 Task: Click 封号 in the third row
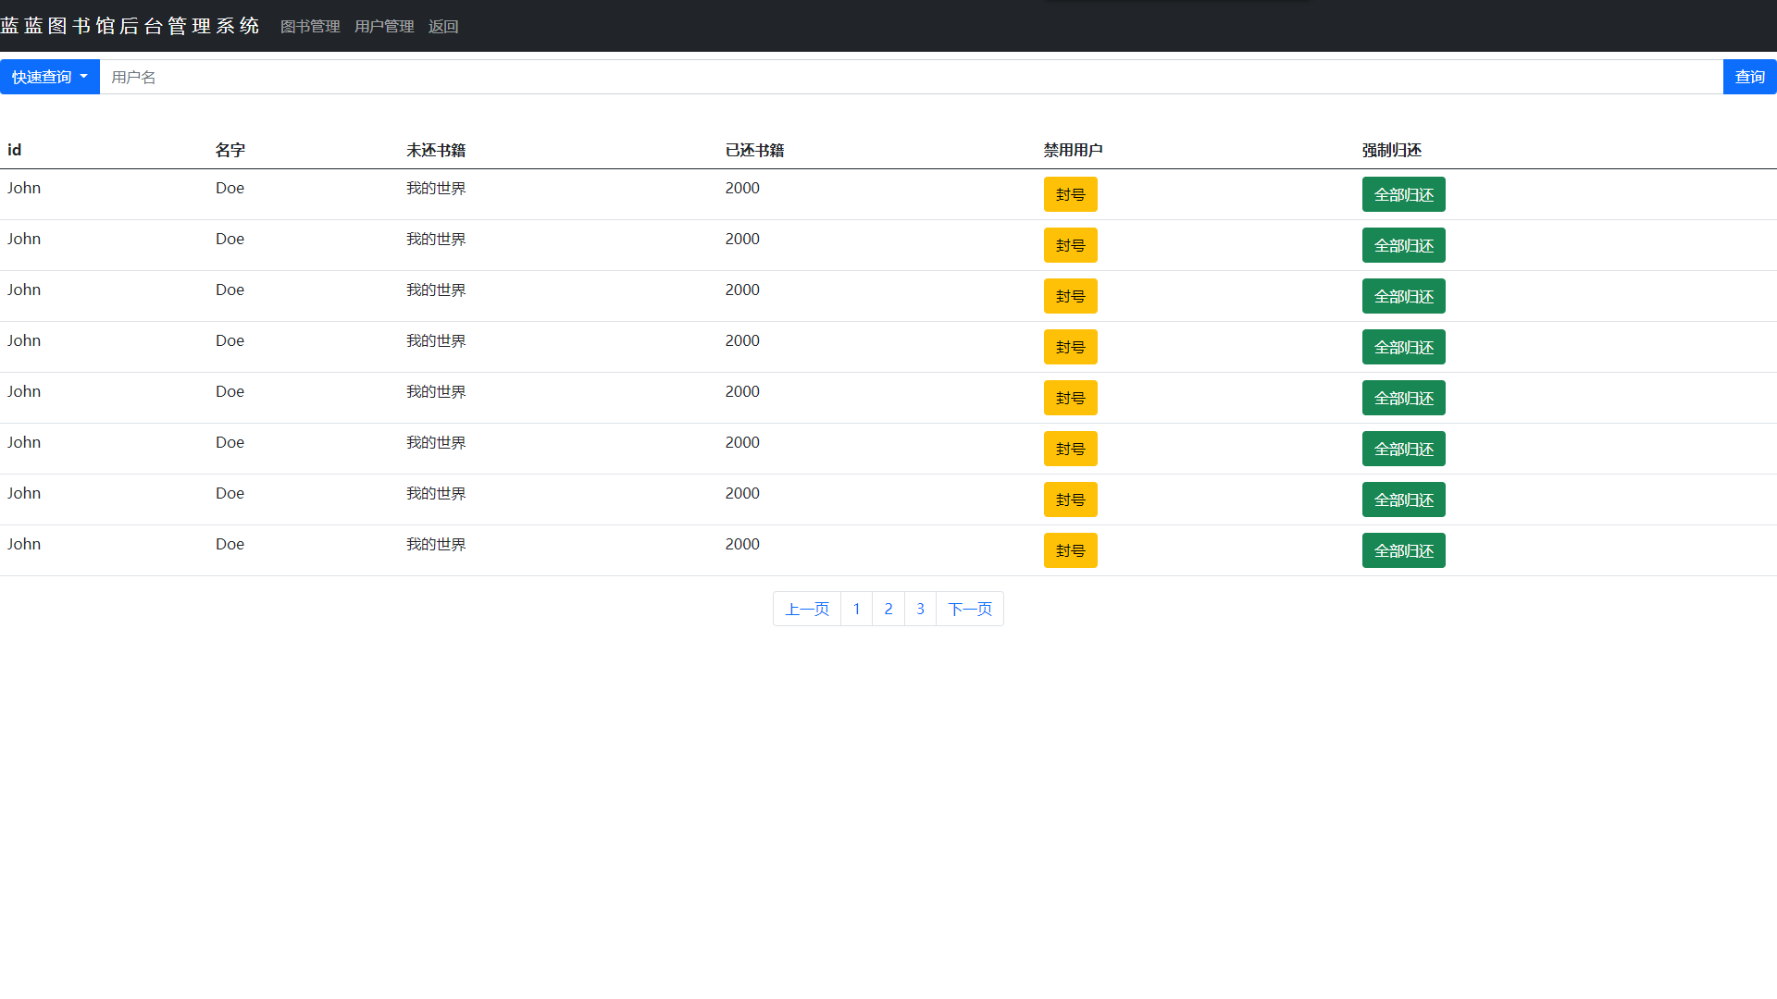(1070, 296)
